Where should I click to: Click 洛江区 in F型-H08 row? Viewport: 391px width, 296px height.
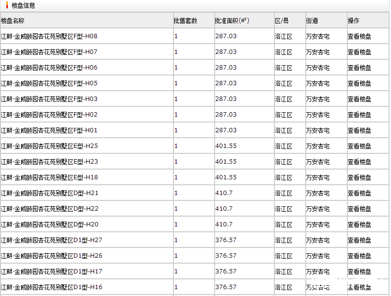(x=284, y=37)
